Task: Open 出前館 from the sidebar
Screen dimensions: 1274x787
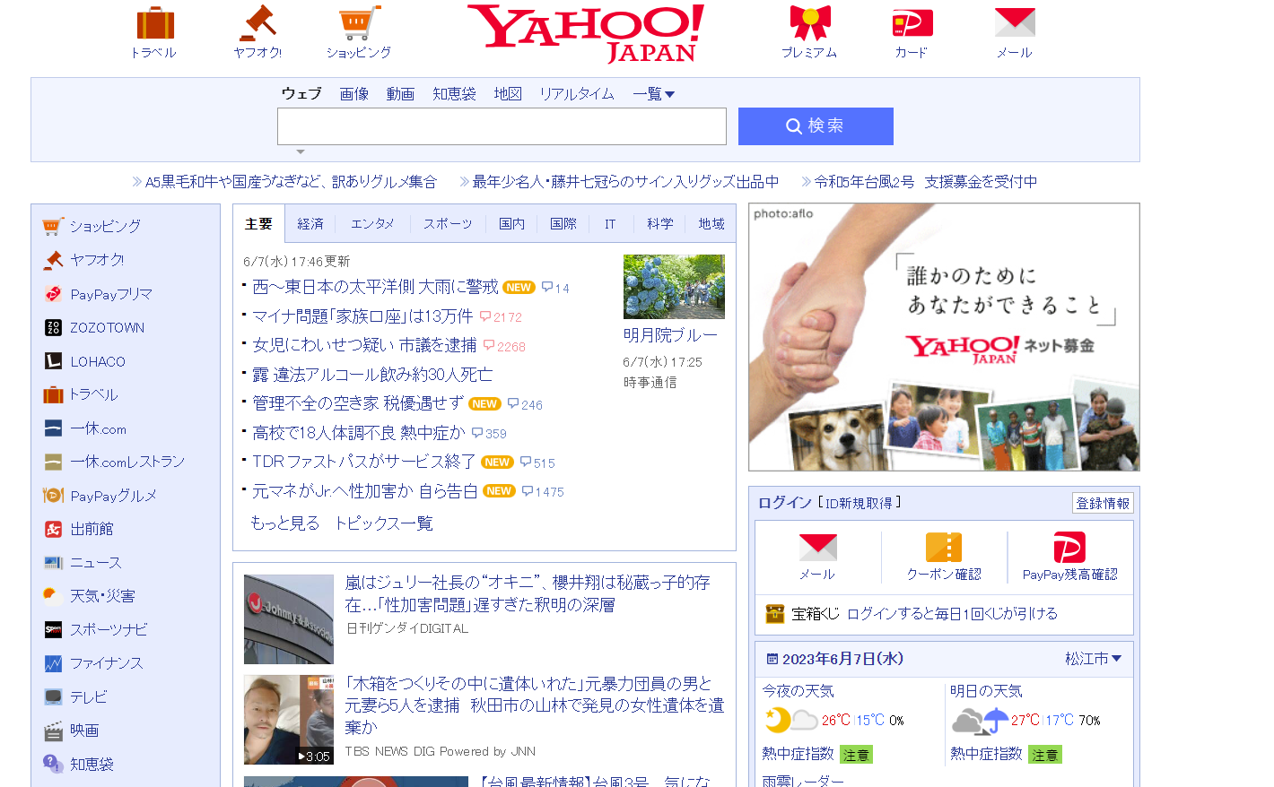Action: [x=51, y=529]
